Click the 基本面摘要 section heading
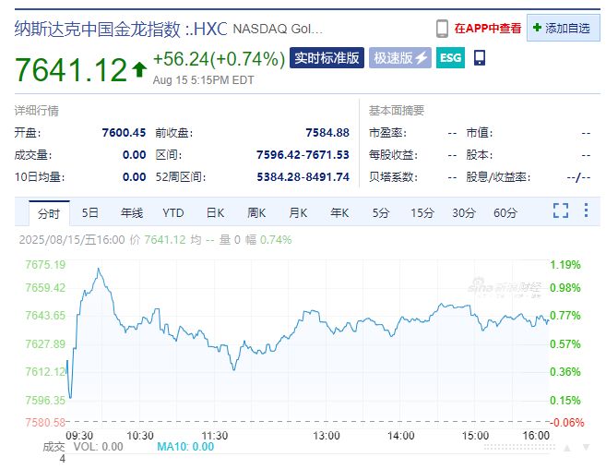The image size is (606, 469). (x=396, y=111)
